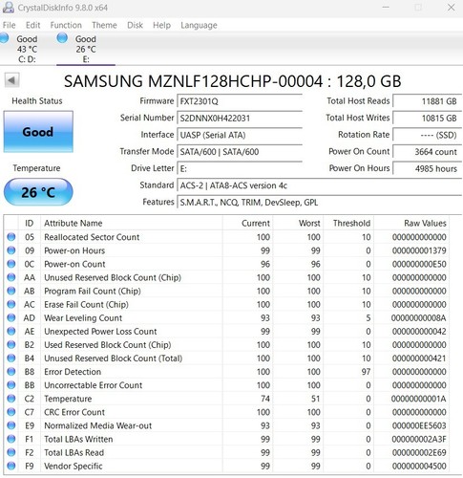This screenshot has width=463, height=478.
Task: Click the Features field S.M.A.R.T., NCQ
Action: 319,203
